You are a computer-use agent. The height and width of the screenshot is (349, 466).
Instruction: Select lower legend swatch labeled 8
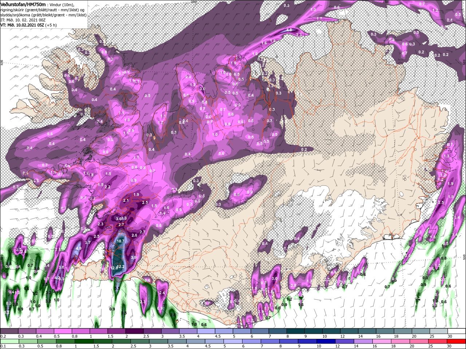click(x=289, y=341)
